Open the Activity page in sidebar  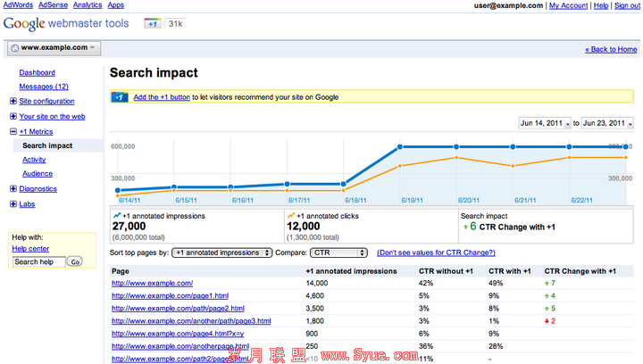[34, 160]
